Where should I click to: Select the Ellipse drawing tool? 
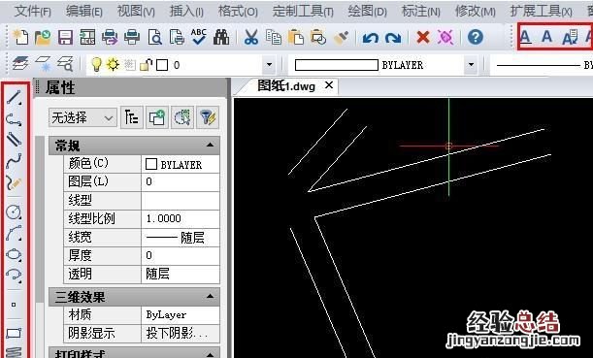[x=14, y=254]
